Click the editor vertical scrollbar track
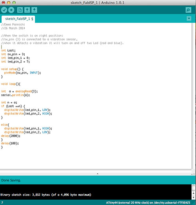This screenshot has height=205, width=196. tap(194, 96)
